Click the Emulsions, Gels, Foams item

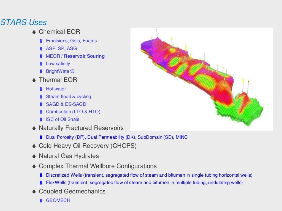[x=71, y=41]
